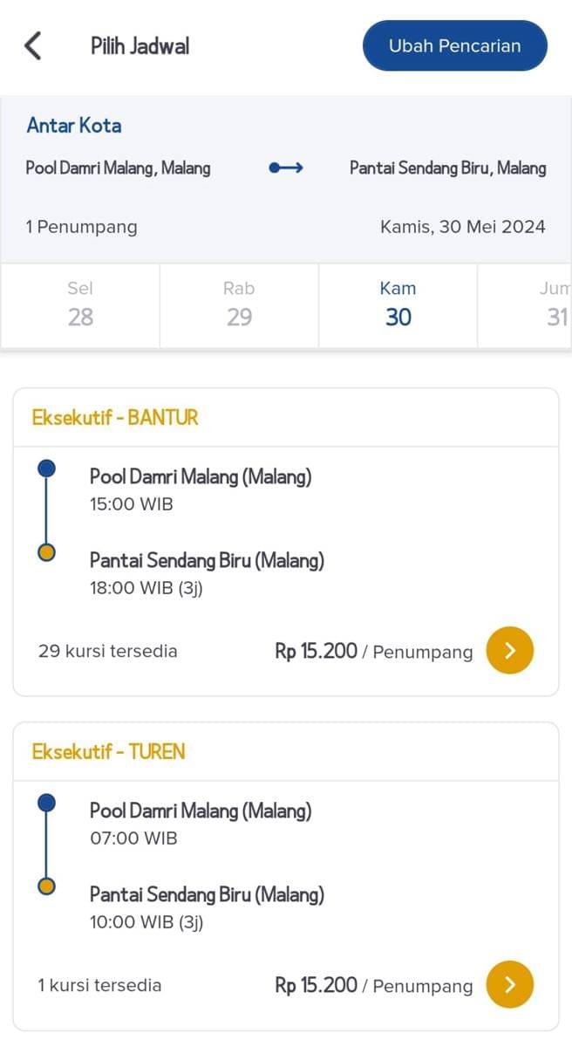Tap destination Pantai Sendang Biru, Malang

pyautogui.click(x=447, y=168)
